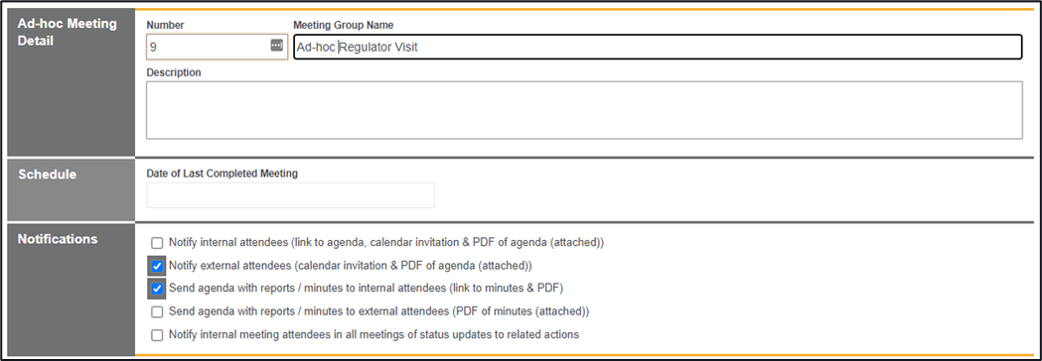
Task: Click the Description field label
Action: 174,72
